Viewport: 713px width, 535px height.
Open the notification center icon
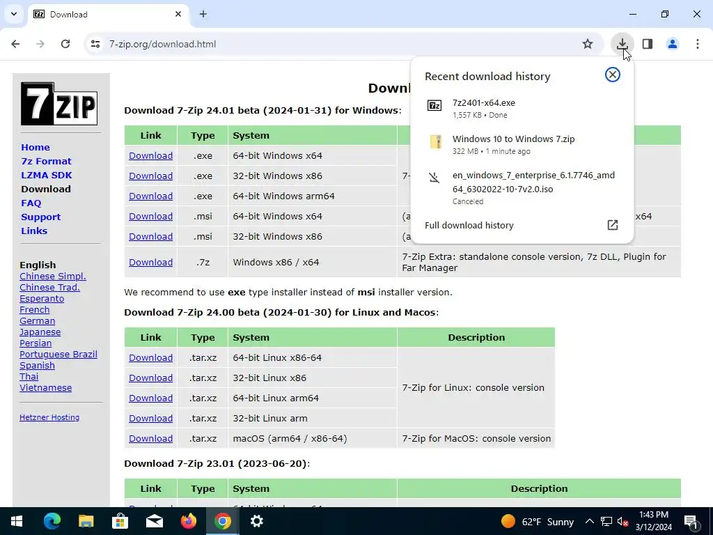[x=691, y=521]
